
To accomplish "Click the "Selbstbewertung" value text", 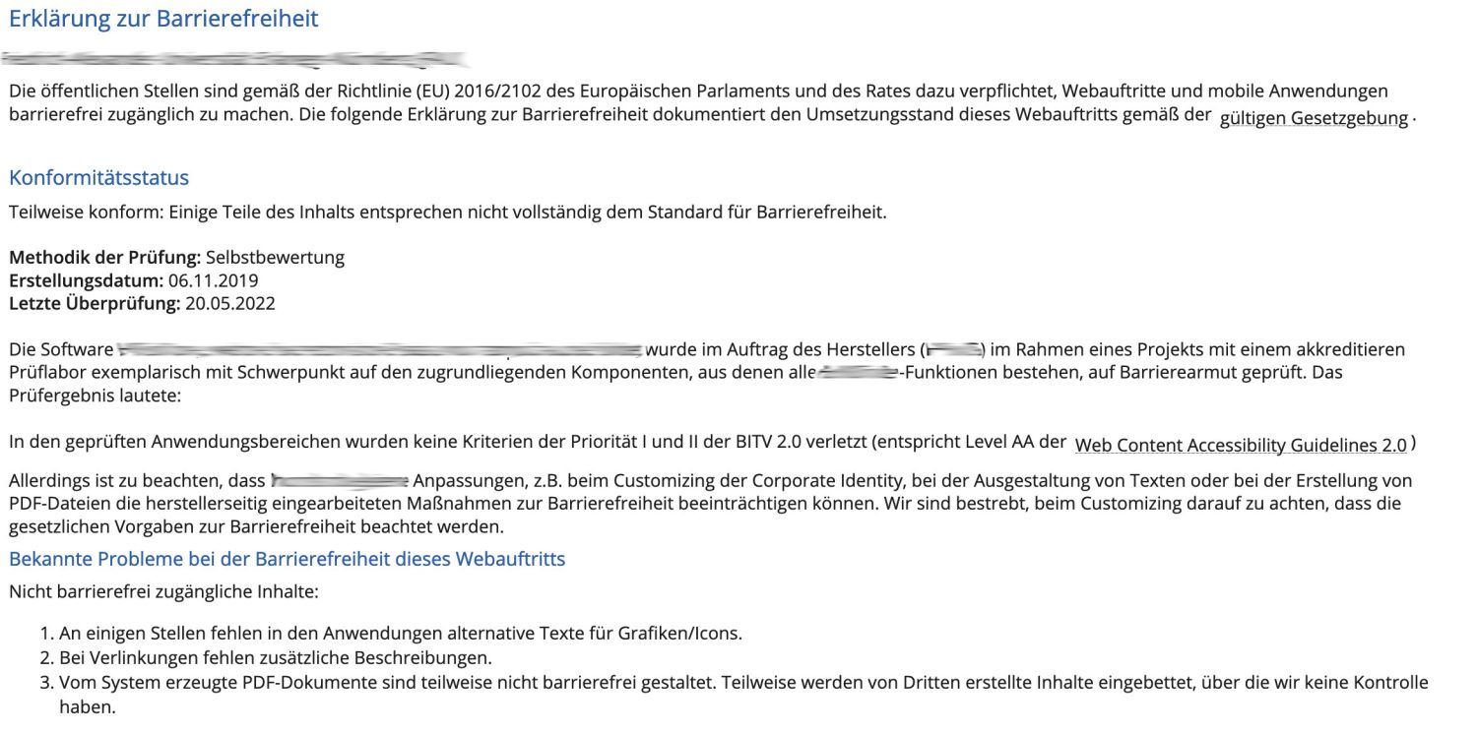I will point(275,258).
